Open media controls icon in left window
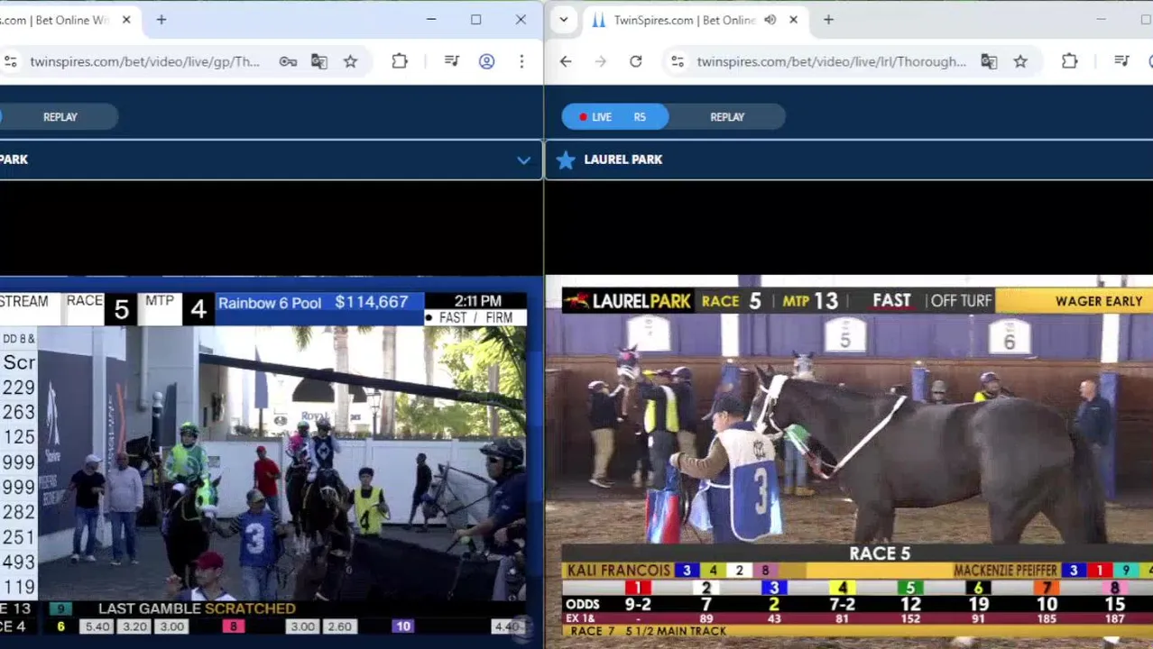This screenshot has height=649, width=1153. [x=452, y=61]
